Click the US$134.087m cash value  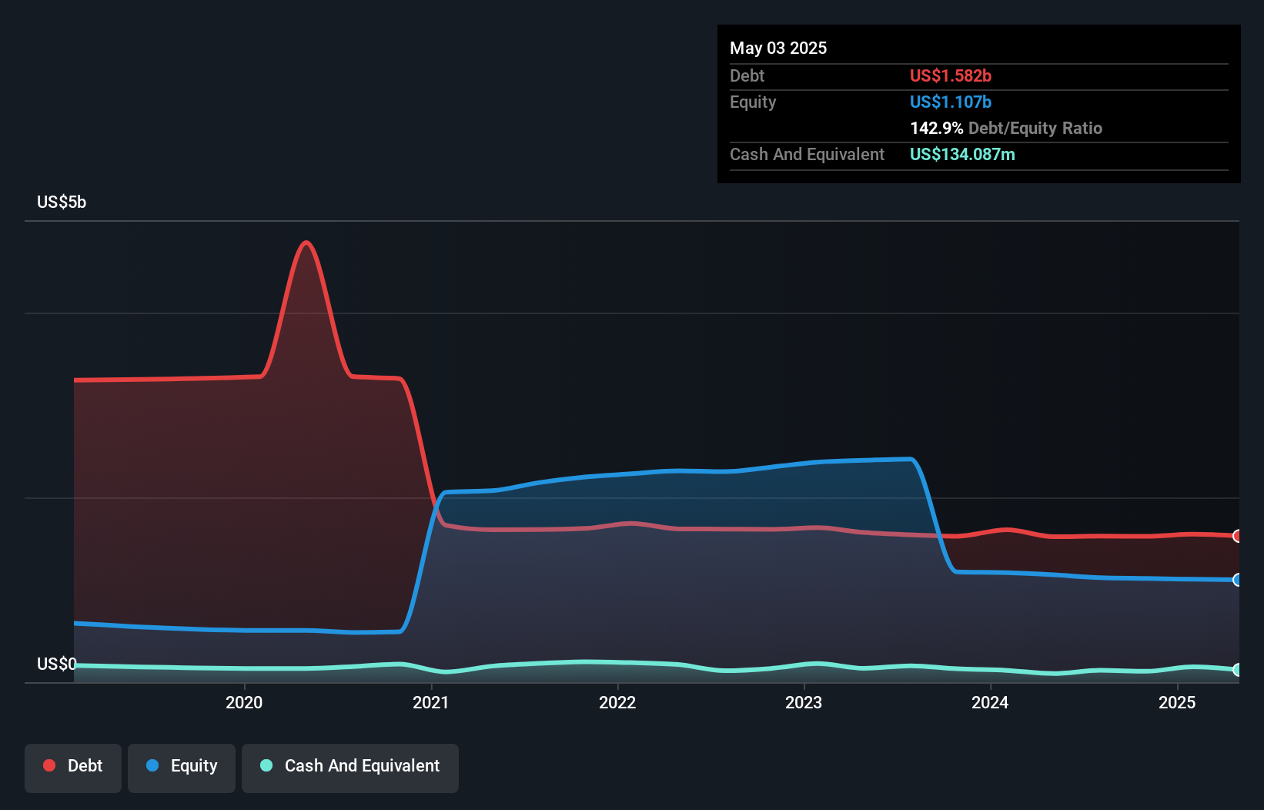(962, 154)
